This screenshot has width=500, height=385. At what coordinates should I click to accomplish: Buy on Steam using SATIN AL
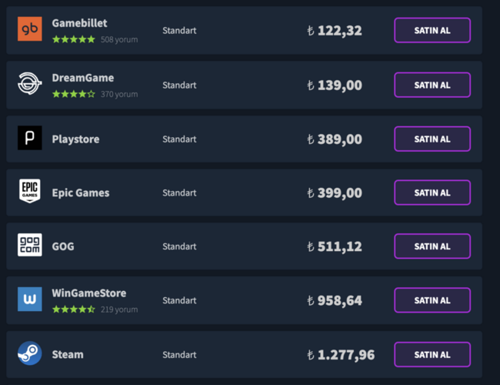[x=432, y=354]
